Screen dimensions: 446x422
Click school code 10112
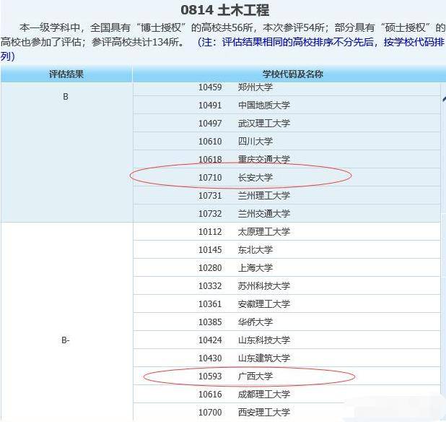pos(210,232)
